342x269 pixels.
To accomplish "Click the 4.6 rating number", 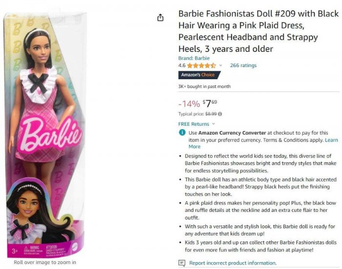I will [x=182, y=65].
